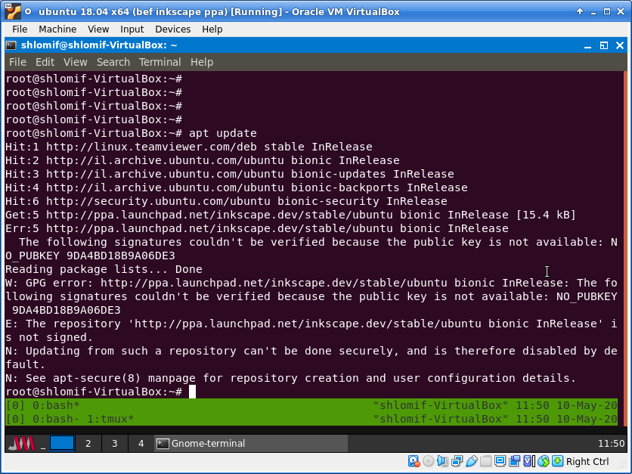Click the green down-arrow keyboard capture indicator
This screenshot has height=474, width=632.
click(557, 461)
